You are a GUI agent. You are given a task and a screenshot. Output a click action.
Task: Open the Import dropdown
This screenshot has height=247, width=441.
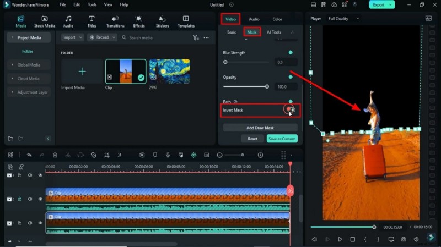tap(72, 37)
